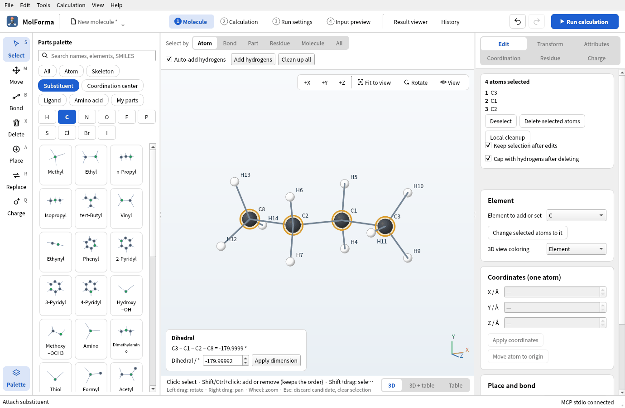Uncheck Keep selection after edits
This screenshot has height=408, width=625.
(488, 146)
